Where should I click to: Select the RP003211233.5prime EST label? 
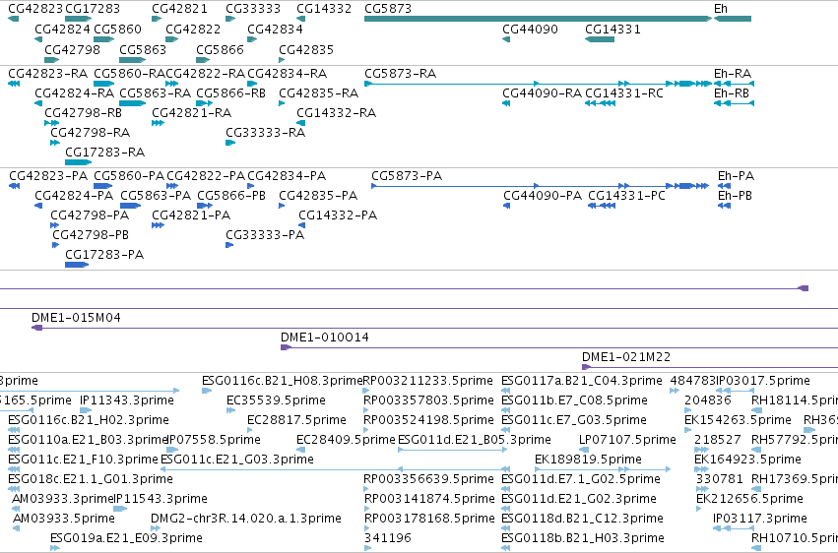pos(427,381)
